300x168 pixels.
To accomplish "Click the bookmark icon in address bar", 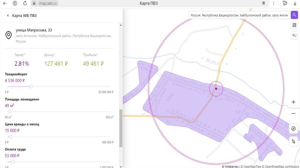I will [264, 3].
